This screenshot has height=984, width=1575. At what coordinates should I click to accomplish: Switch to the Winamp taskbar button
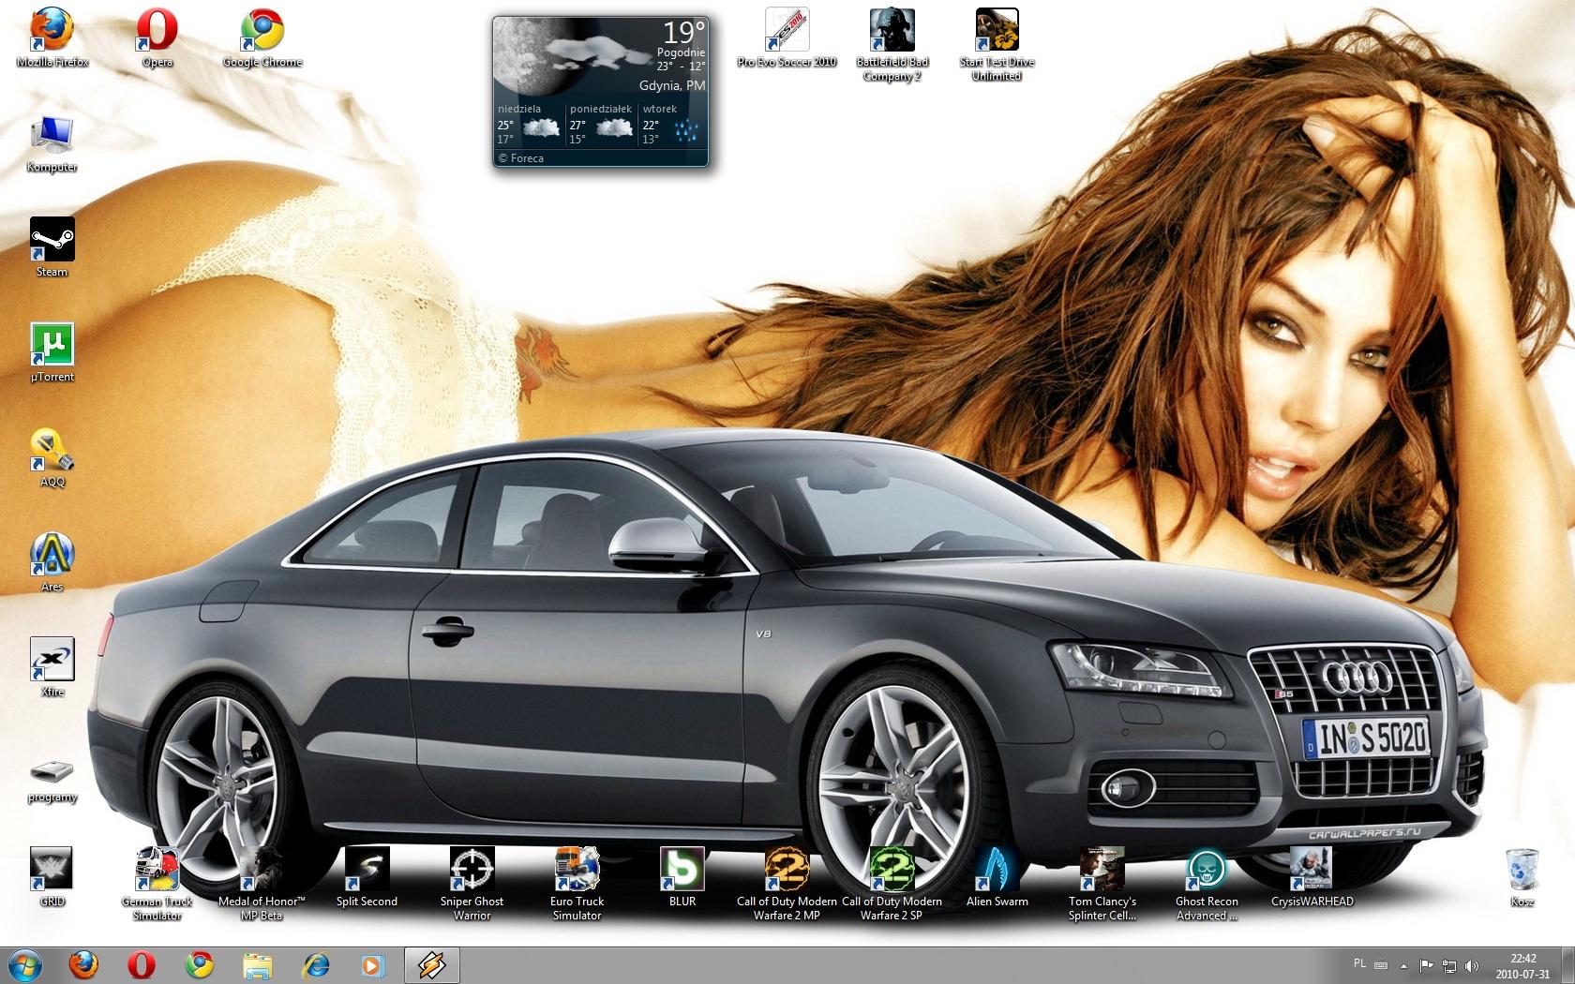point(432,965)
